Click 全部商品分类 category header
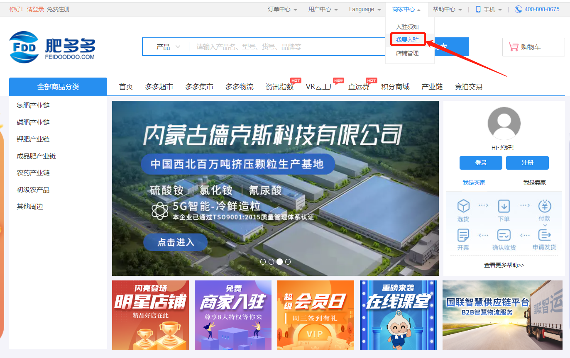This screenshot has height=358, width=570. click(x=58, y=87)
